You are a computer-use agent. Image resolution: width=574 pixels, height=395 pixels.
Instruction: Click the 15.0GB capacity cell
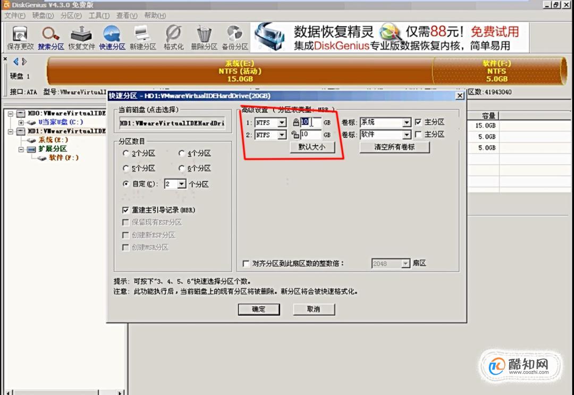[x=485, y=125]
